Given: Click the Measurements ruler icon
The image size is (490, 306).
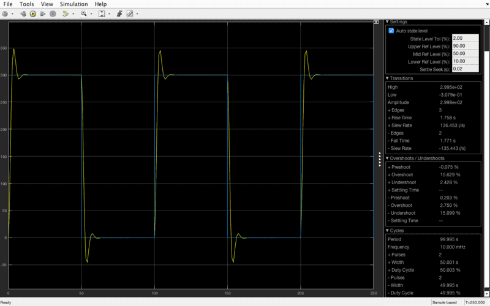Looking at the screenshot, I should click(x=130, y=13).
